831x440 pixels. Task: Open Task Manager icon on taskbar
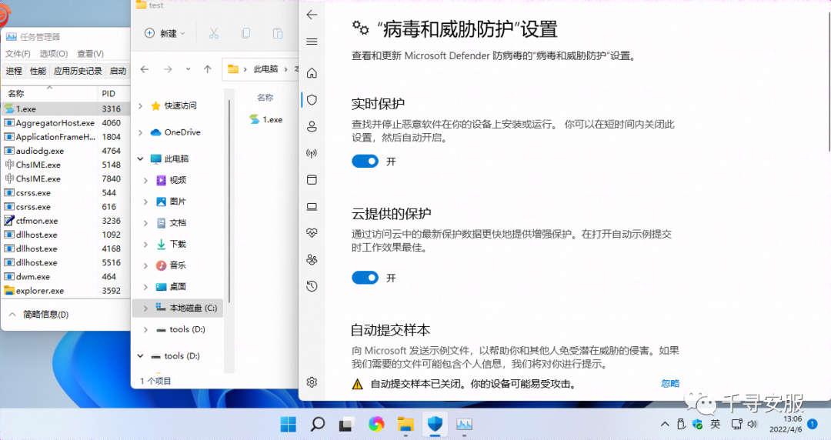[464, 424]
